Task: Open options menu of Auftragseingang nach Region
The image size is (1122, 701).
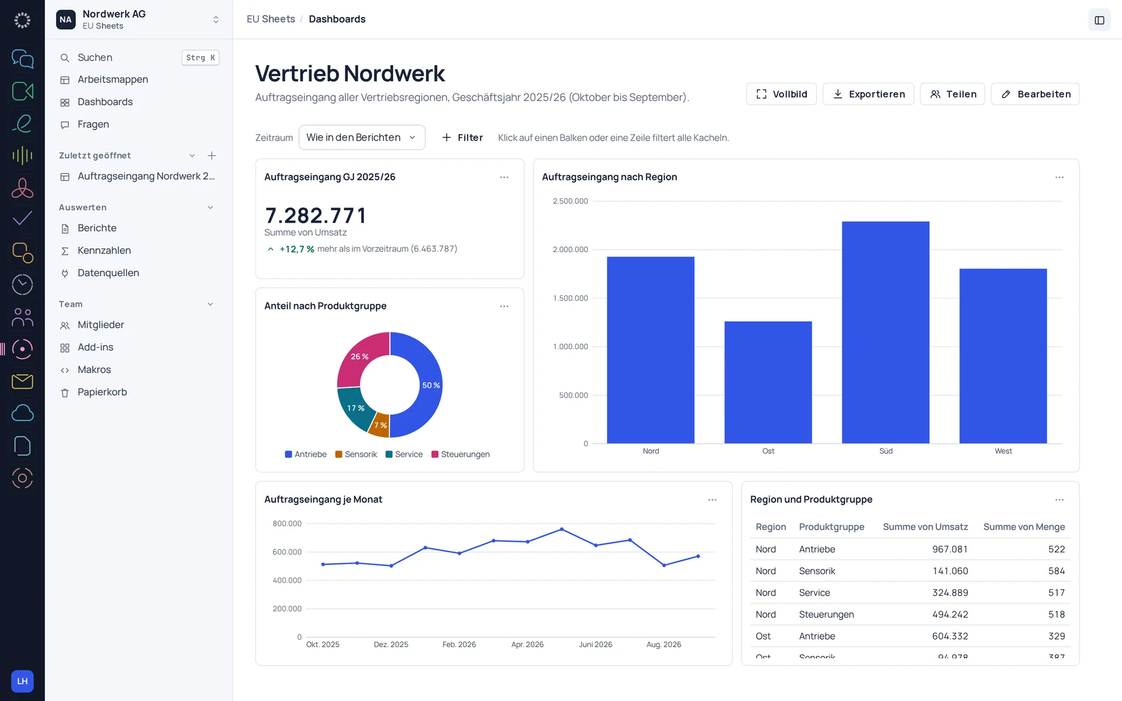Action: [x=1059, y=177]
